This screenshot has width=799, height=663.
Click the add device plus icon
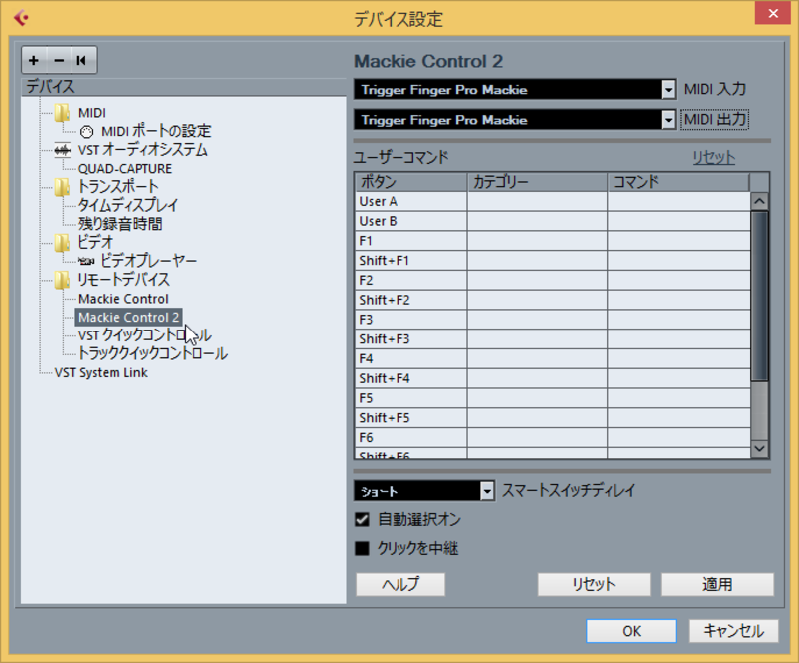tap(34, 61)
